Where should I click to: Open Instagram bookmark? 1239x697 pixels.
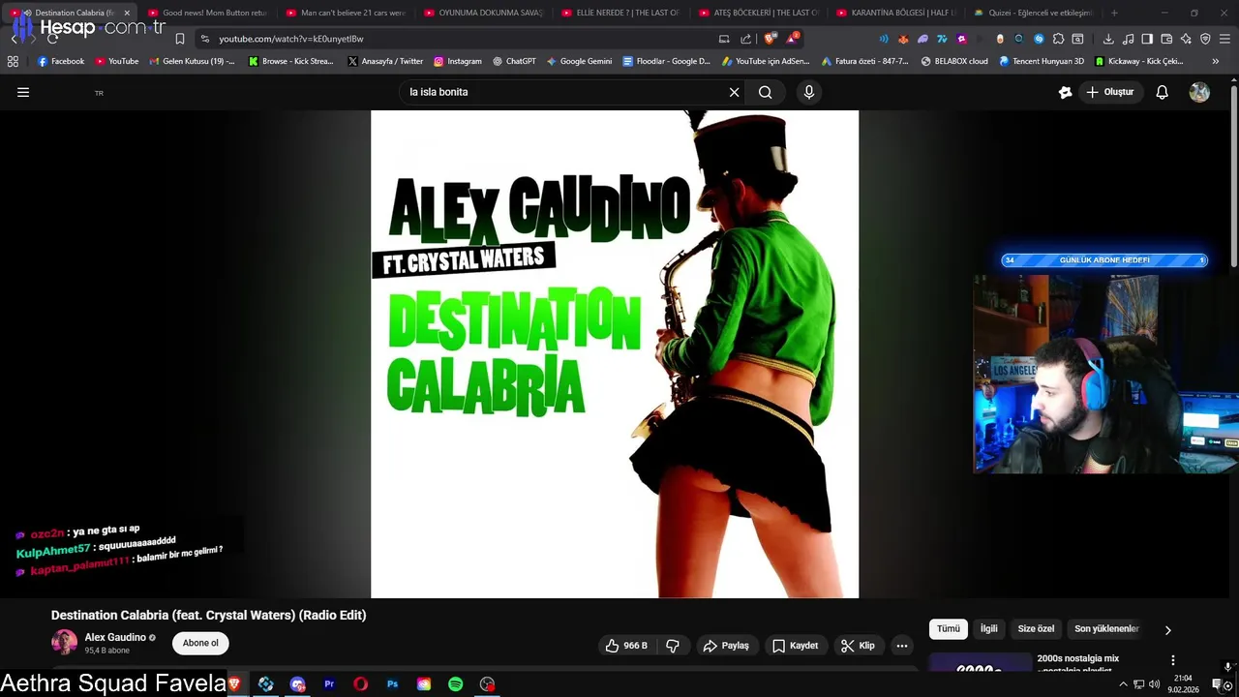coord(458,61)
